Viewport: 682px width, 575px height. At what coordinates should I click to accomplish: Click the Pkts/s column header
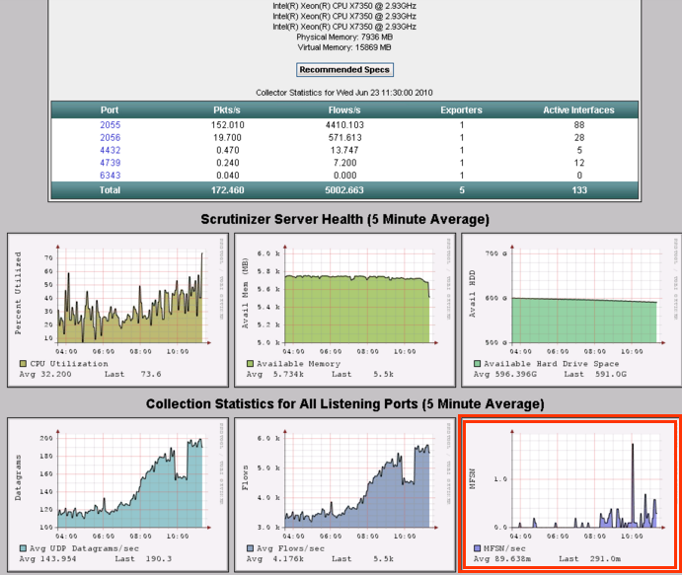[228, 109]
